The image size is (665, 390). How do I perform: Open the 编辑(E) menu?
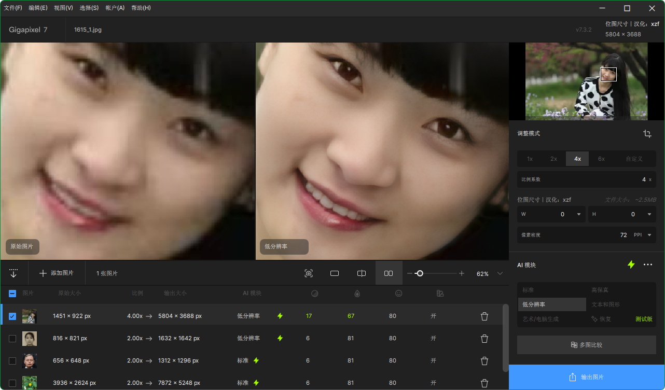[38, 8]
